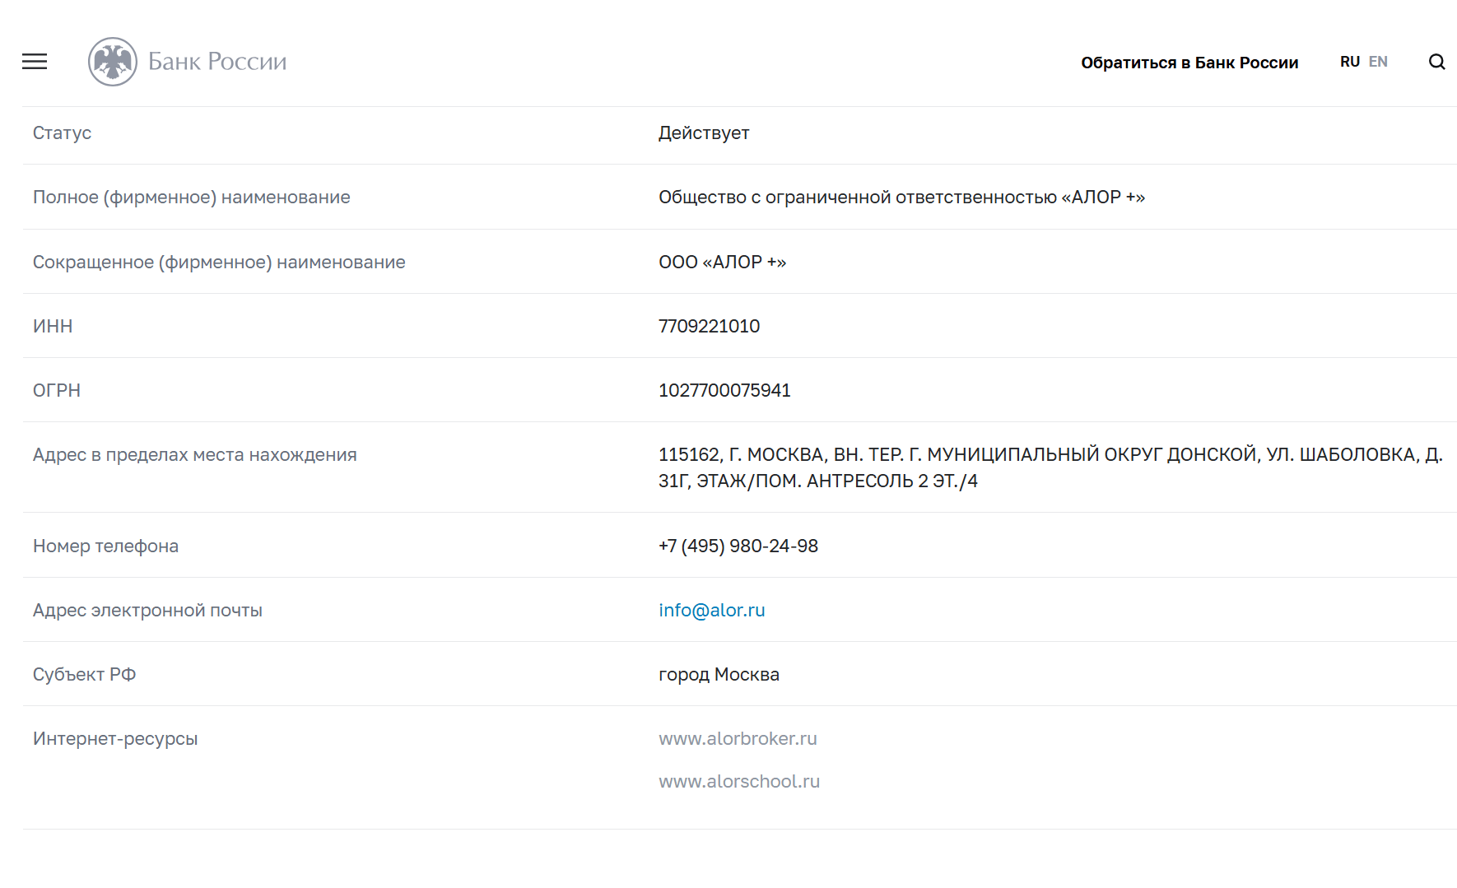Click the INN number 7709221010
1457x888 pixels.
point(709,326)
